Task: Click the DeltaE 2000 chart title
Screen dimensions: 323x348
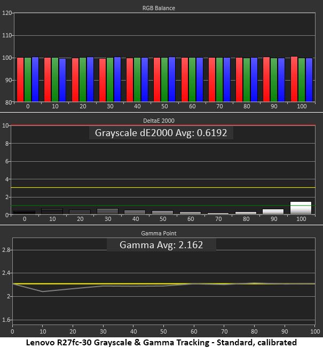Action: (x=159, y=121)
